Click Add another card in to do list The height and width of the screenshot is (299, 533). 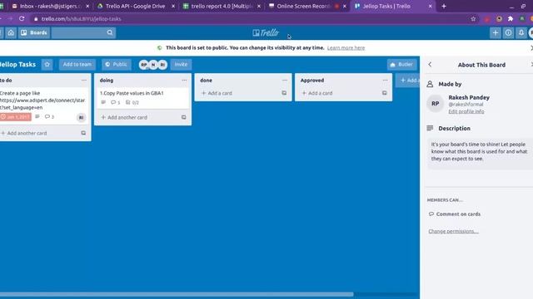point(24,133)
